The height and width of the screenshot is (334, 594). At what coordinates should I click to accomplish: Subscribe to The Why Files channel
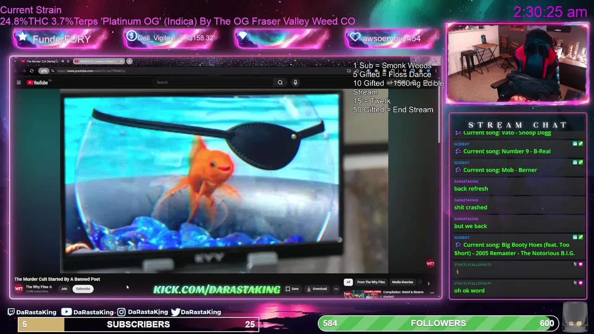point(83,289)
